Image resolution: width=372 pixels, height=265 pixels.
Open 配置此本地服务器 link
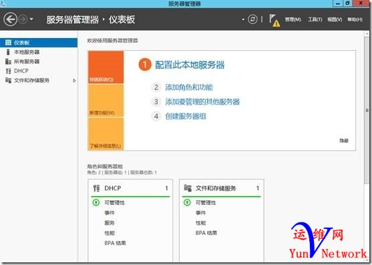pos(190,65)
